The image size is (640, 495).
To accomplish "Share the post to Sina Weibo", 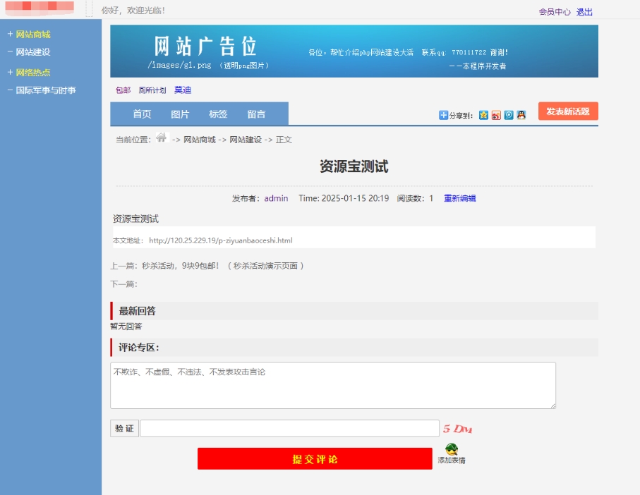I will coord(496,115).
